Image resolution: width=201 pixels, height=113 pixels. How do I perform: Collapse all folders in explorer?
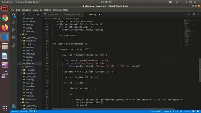coord(38,14)
